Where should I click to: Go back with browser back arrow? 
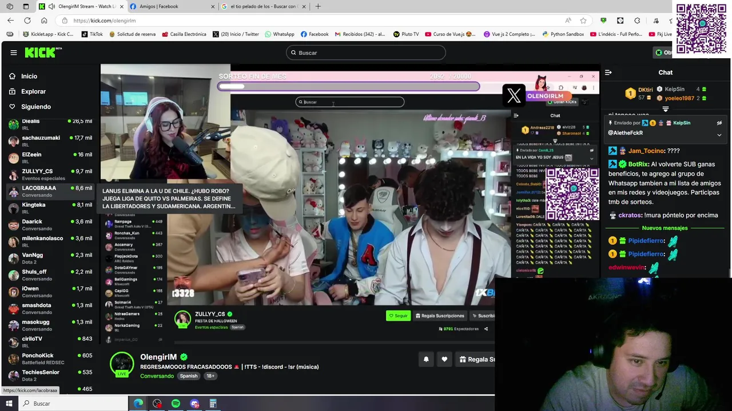tap(10, 21)
